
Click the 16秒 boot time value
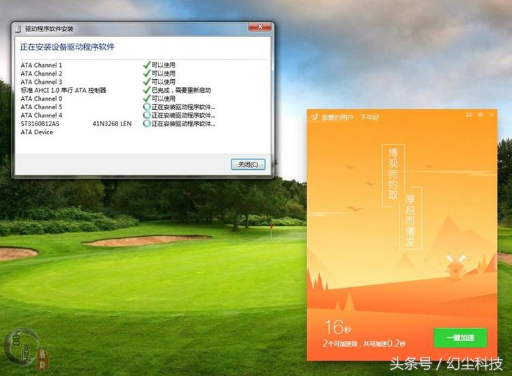coord(338,327)
